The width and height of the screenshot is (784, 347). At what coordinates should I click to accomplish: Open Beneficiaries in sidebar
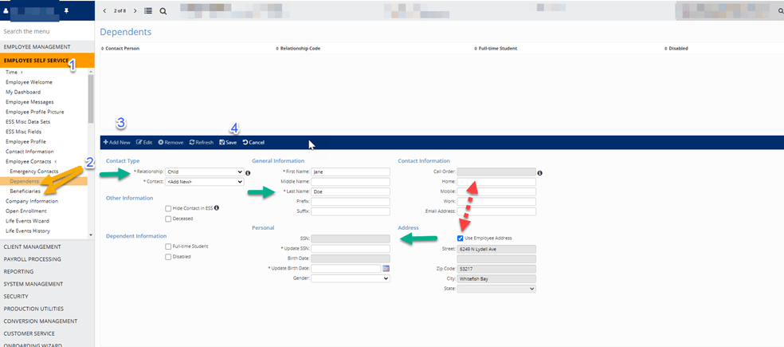point(25,191)
